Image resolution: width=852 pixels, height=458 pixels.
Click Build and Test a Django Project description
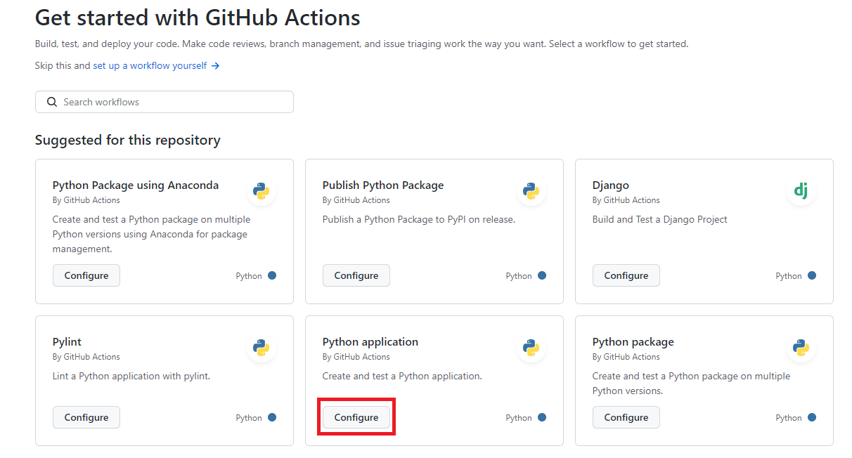click(660, 219)
